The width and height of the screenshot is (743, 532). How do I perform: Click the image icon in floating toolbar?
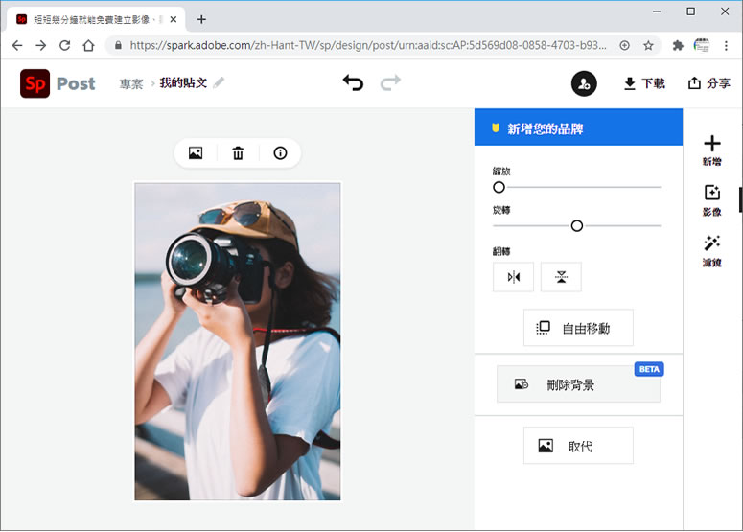point(196,153)
